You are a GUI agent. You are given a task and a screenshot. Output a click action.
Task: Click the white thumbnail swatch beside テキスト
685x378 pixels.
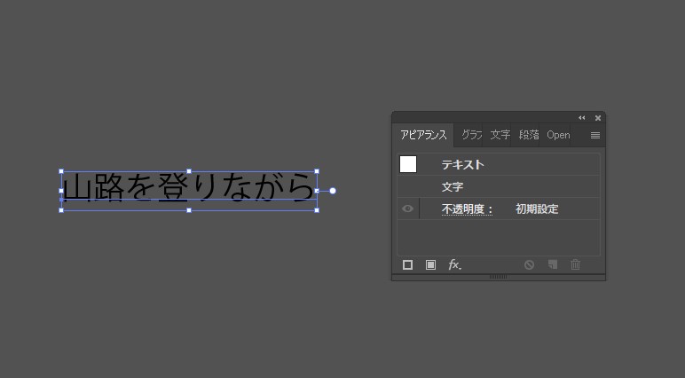pyautogui.click(x=408, y=164)
